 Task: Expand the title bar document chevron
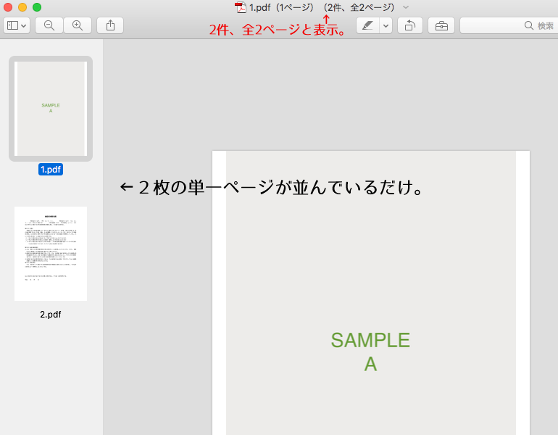(406, 7)
